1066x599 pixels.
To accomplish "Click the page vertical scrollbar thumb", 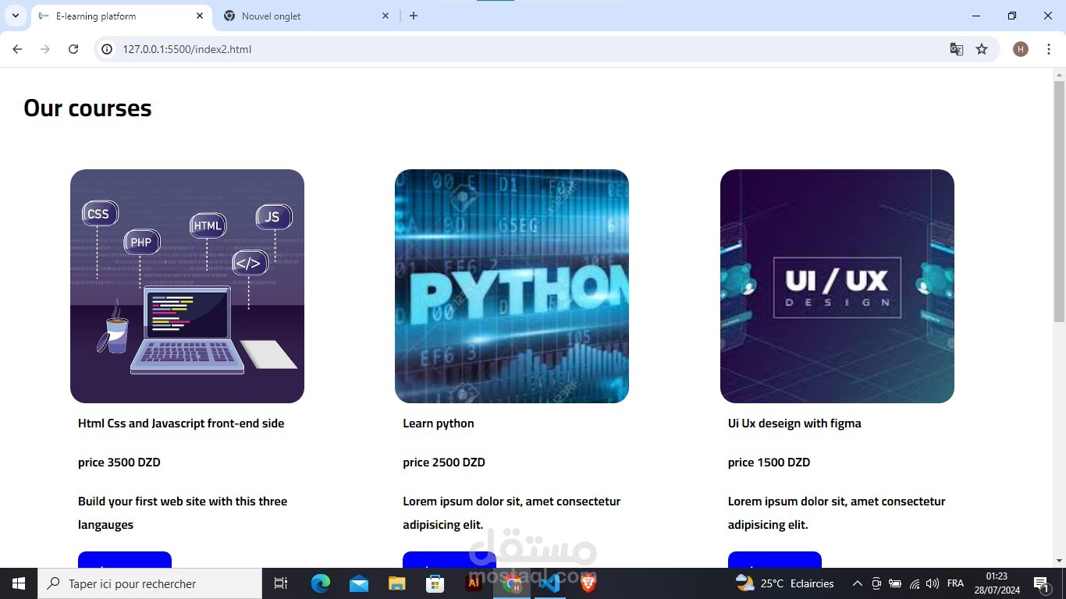I will pyautogui.click(x=1059, y=201).
